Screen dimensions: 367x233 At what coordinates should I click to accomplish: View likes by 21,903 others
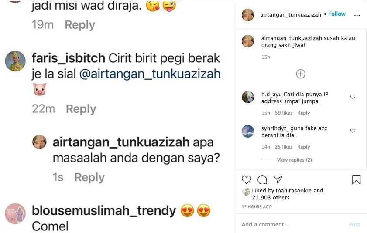pos(271,197)
